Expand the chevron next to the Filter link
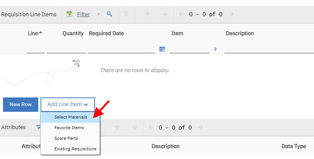This screenshot has height=159, width=314. [x=98, y=14]
